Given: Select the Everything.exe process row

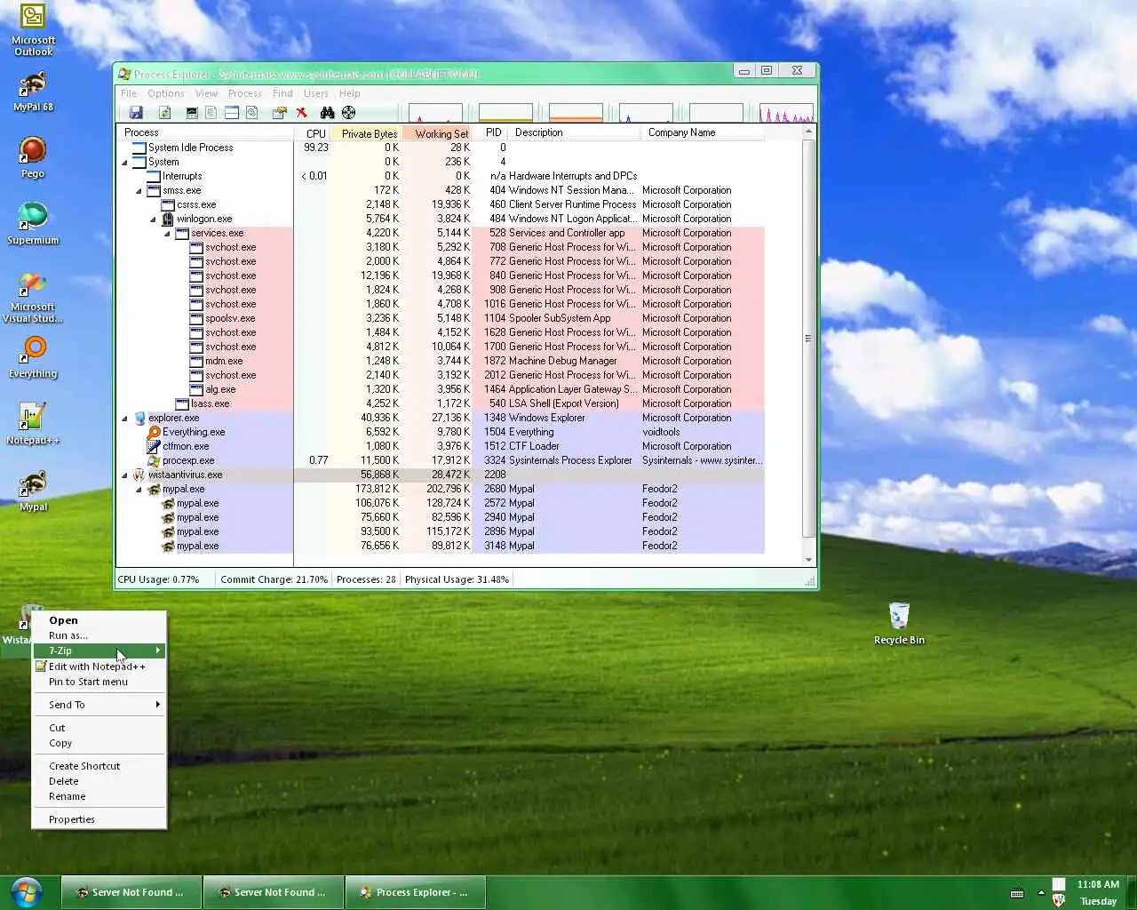Looking at the screenshot, I should pyautogui.click(x=441, y=432).
